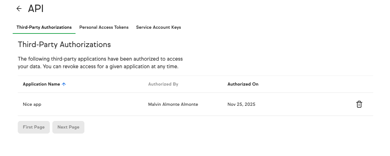Screen dimensions: 390x156
Task: Click the Authorized On column header
Action: click(243, 84)
